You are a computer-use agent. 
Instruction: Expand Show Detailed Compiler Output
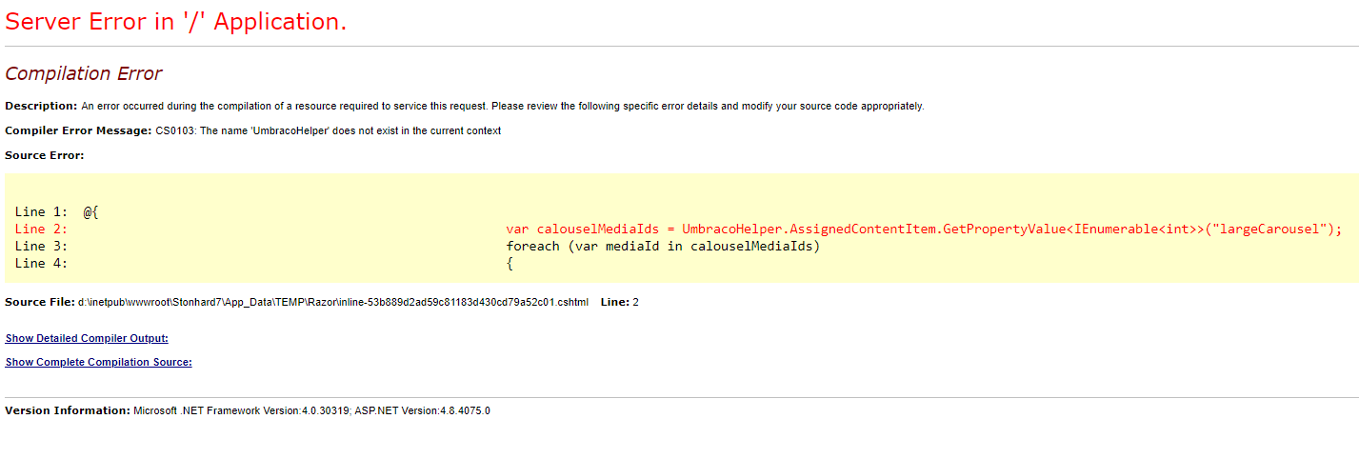pyautogui.click(x=87, y=338)
